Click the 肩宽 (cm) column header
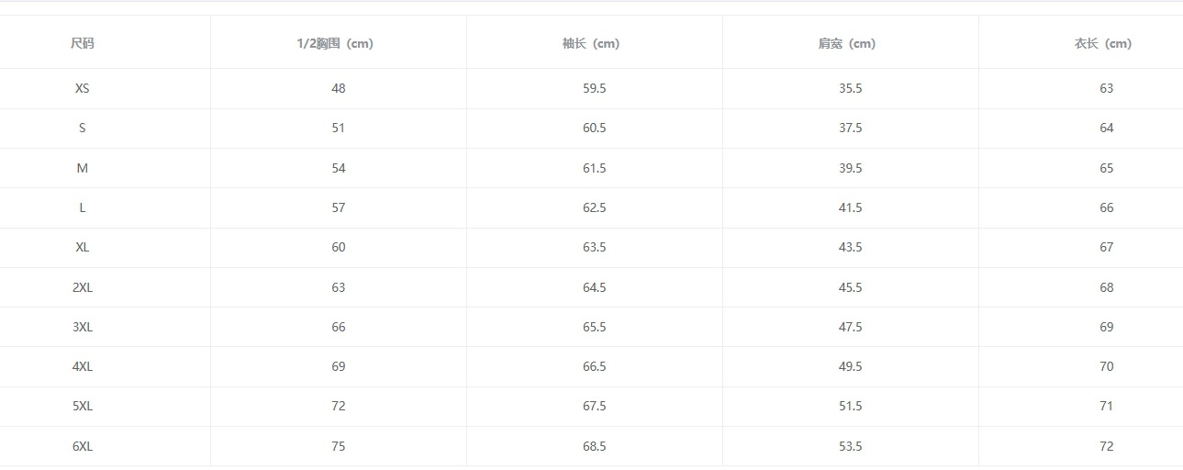The image size is (1183, 470). pyautogui.click(x=850, y=43)
